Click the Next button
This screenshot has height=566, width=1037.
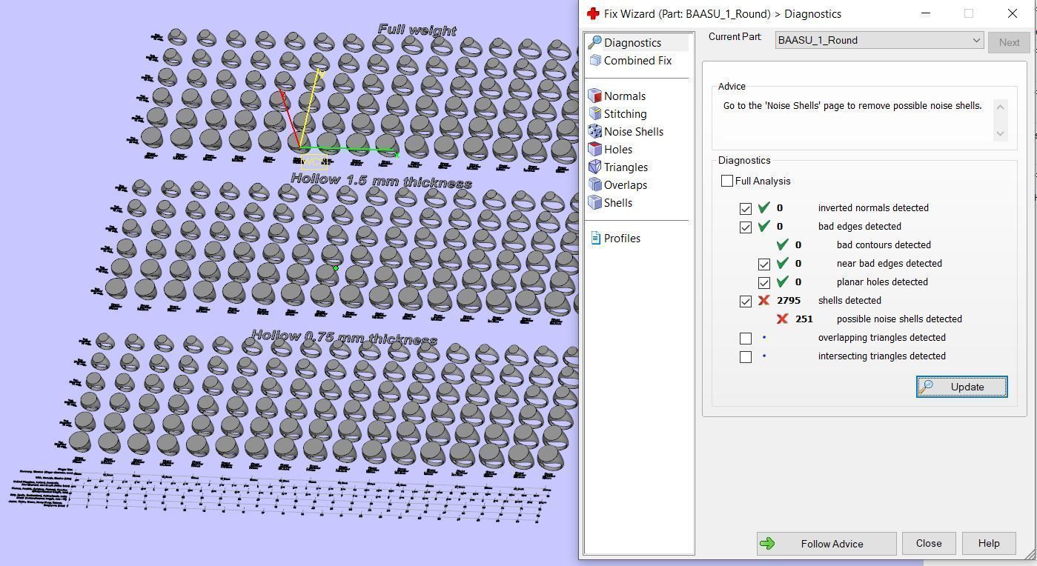coord(1009,42)
